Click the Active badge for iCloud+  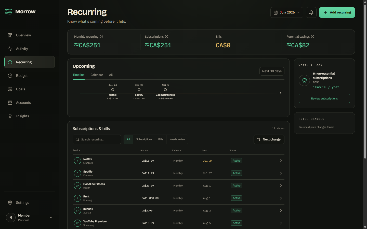click(x=237, y=211)
